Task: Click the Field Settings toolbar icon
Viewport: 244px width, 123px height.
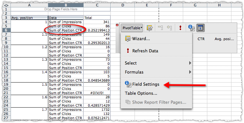Action: [x=192, y=28]
